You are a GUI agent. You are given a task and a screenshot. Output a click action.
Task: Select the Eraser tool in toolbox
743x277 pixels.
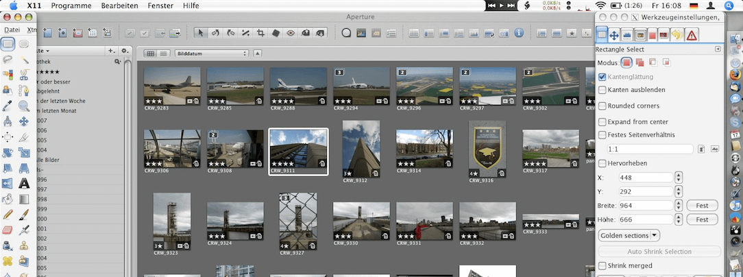coord(8,230)
